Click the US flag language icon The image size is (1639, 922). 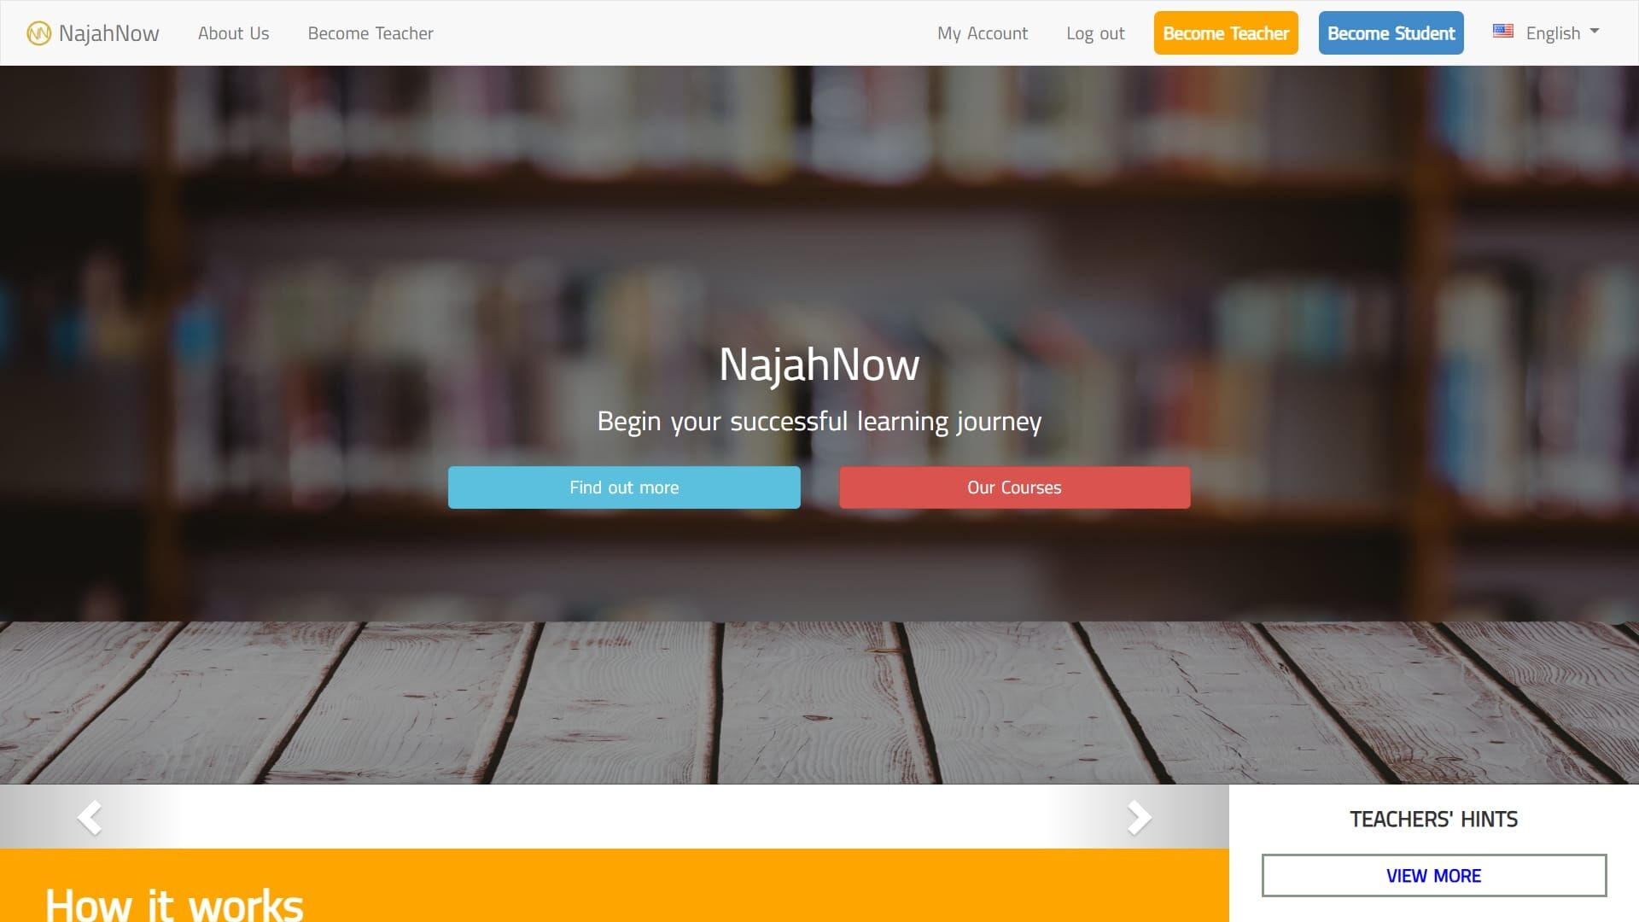click(x=1503, y=32)
